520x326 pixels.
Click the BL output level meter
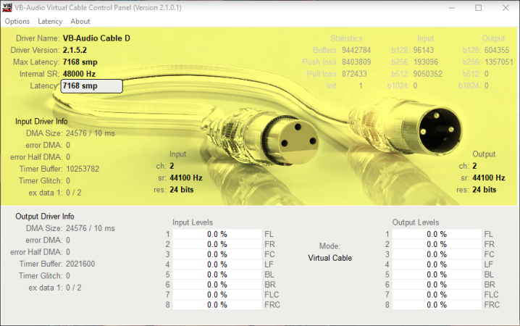coord(437,275)
